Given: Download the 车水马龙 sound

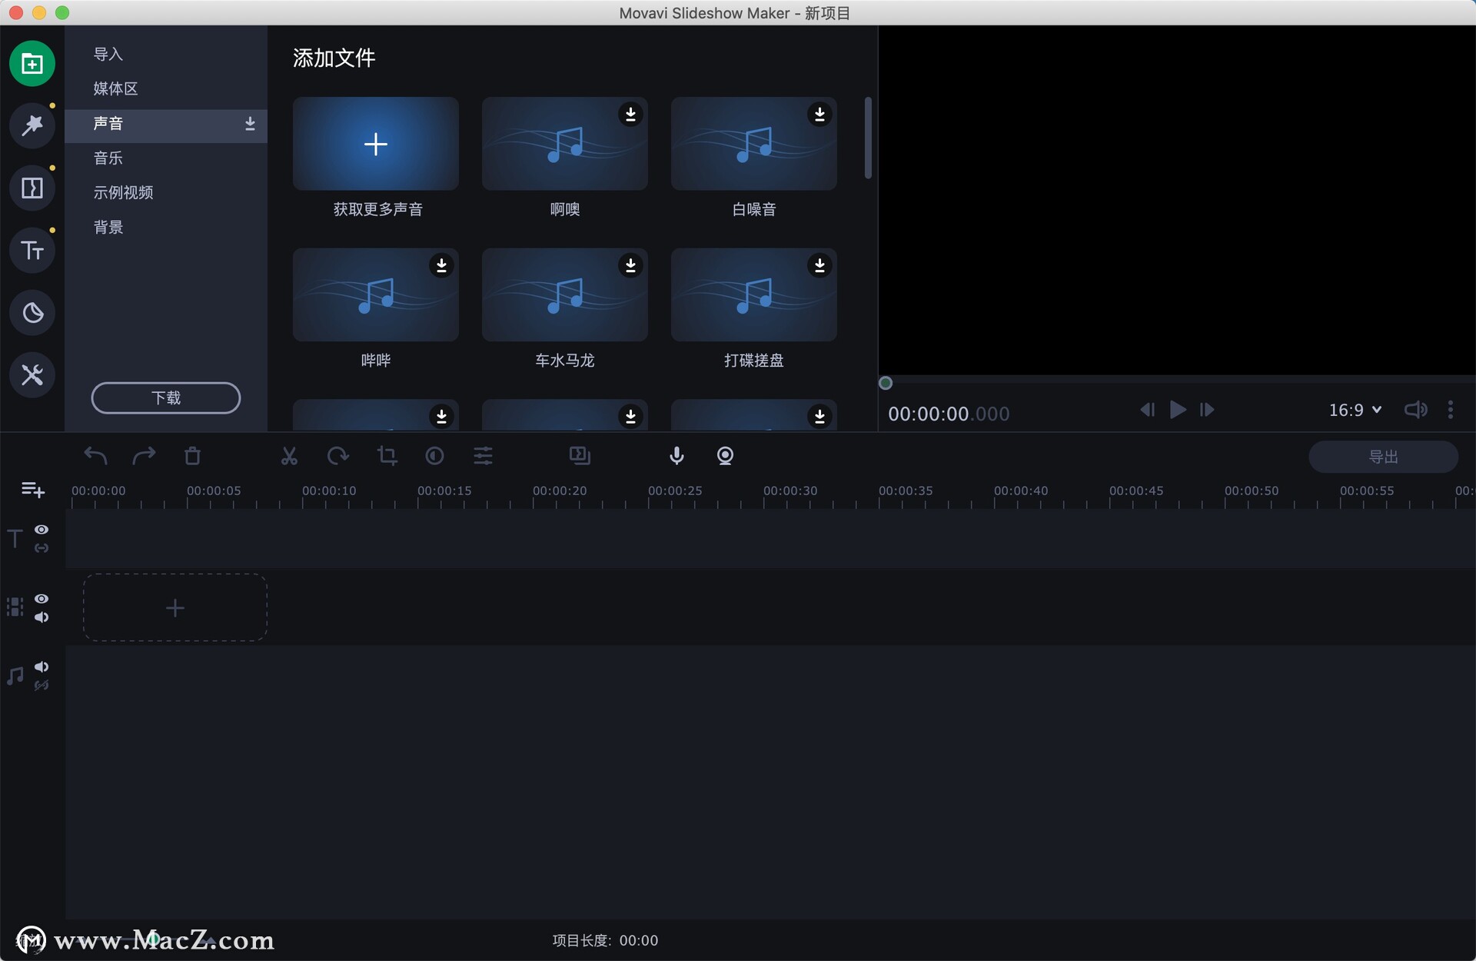Looking at the screenshot, I should click(630, 265).
